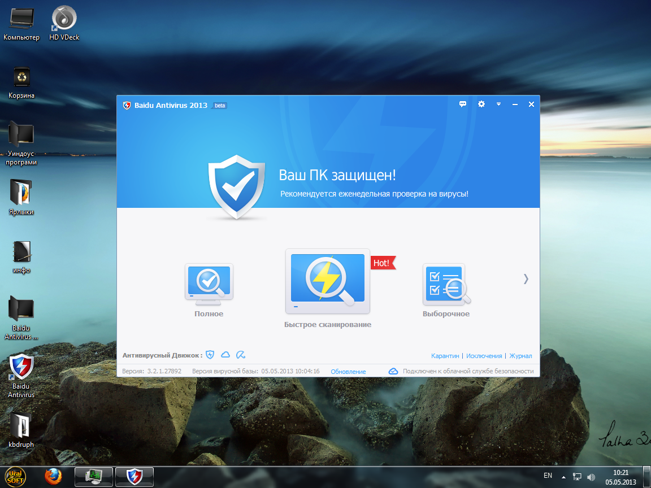Open the Исключения exclusions link

[x=484, y=356]
